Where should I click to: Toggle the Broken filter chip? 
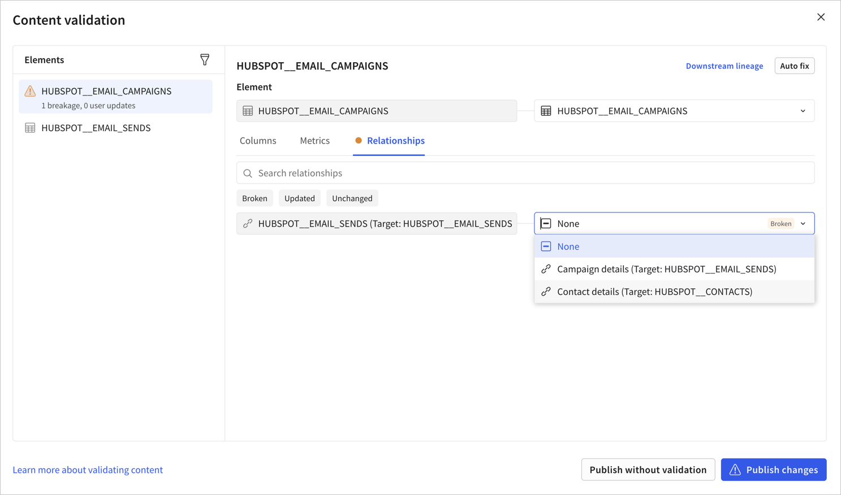[255, 198]
